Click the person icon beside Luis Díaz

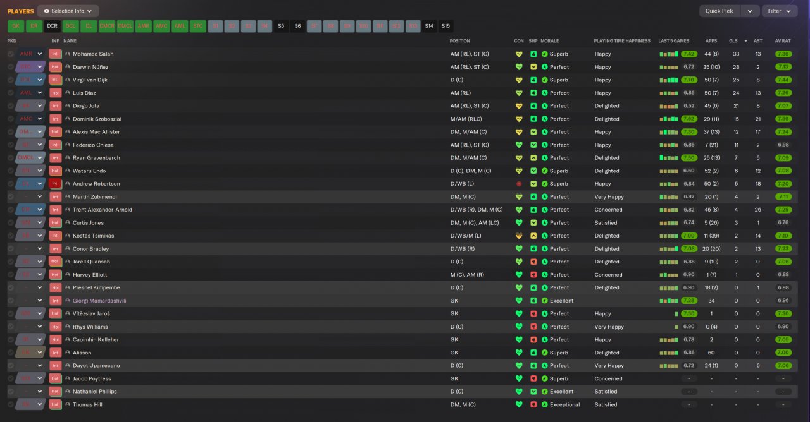coord(68,93)
